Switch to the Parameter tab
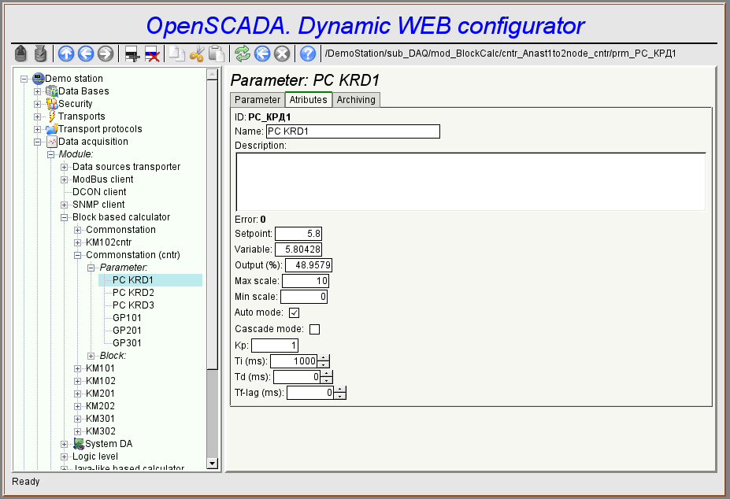Screen dimensions: 730x499 [258, 100]
